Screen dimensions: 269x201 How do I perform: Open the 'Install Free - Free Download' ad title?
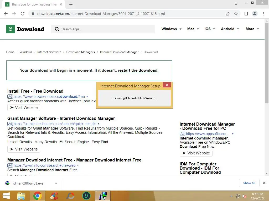point(35,91)
